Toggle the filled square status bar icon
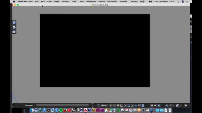The image size is (202, 113). click(118, 105)
